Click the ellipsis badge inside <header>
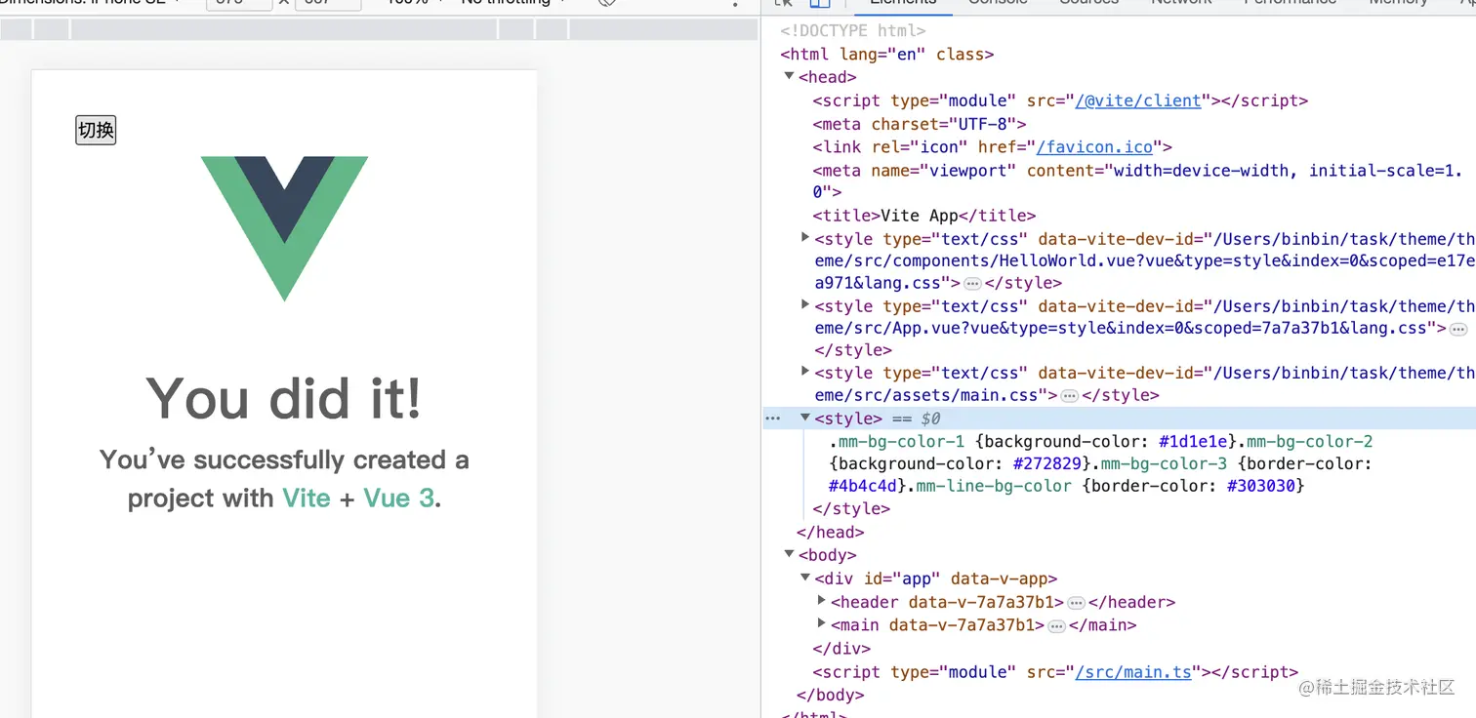The height and width of the screenshot is (718, 1476). click(1077, 604)
